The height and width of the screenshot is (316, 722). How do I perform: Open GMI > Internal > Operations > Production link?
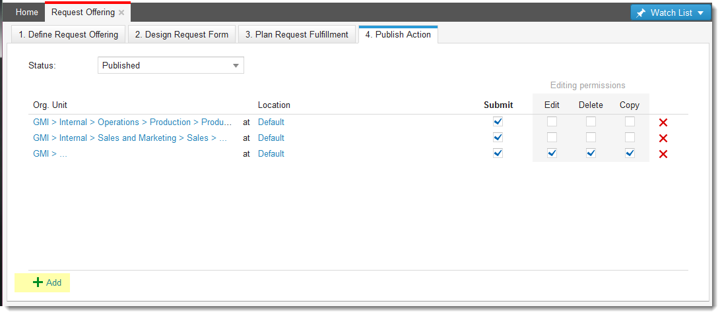[133, 122]
